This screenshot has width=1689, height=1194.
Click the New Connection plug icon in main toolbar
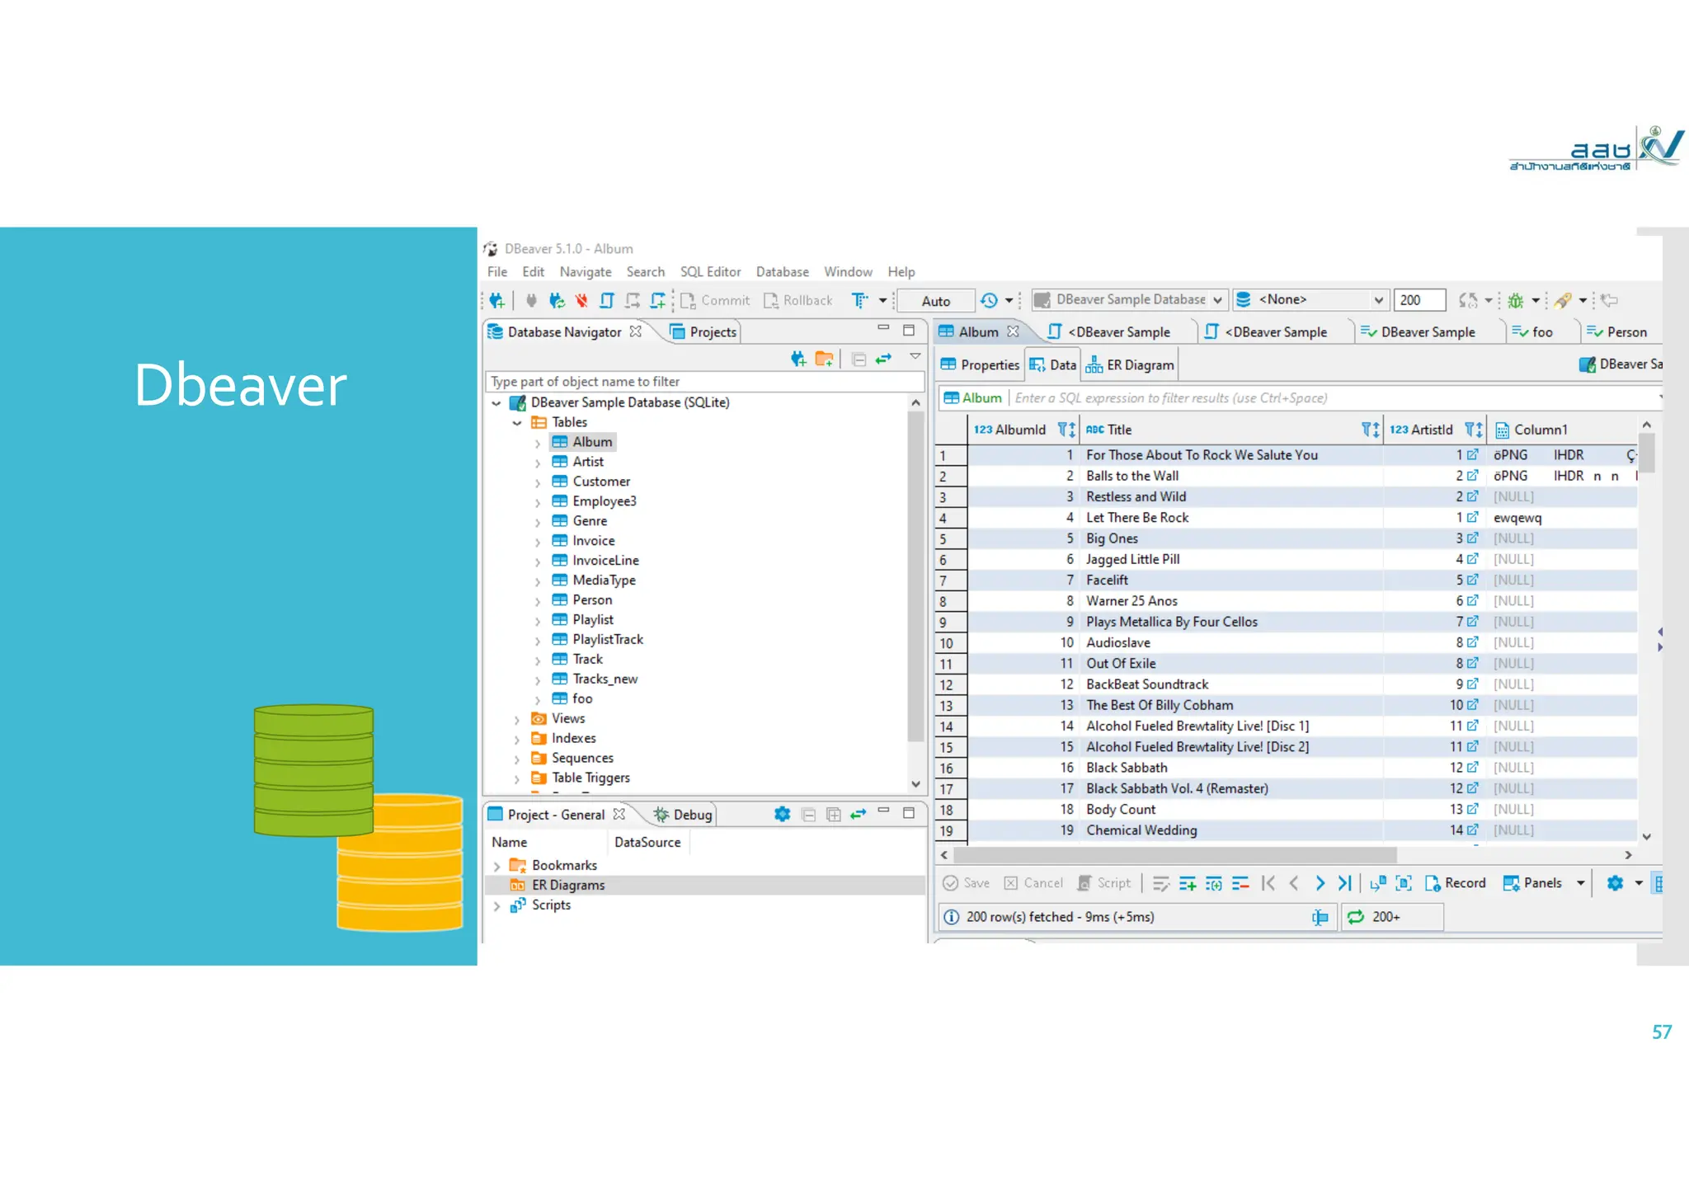pos(496,301)
